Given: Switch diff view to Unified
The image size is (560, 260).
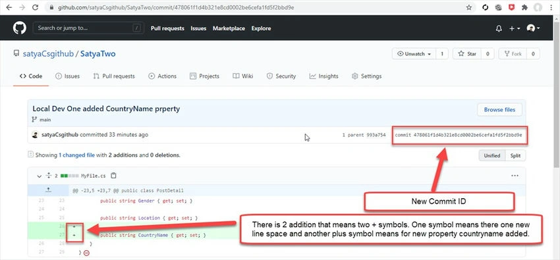Looking at the screenshot, I should tap(491, 156).
